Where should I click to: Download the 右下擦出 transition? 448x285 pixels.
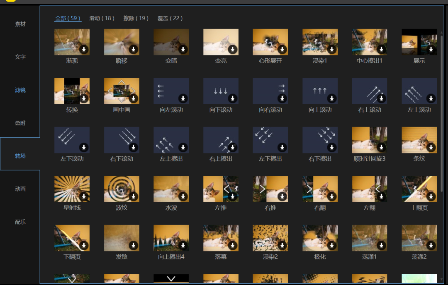pos(332,147)
